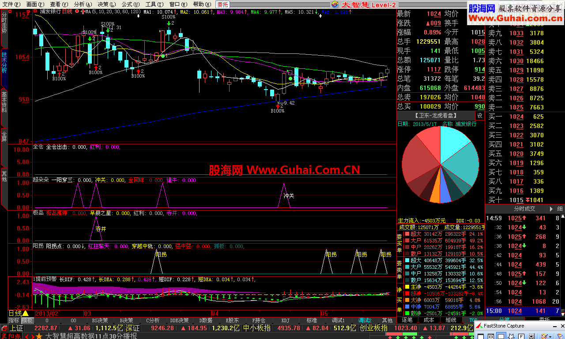Click the yellow 主净 color swatch

click(407, 287)
